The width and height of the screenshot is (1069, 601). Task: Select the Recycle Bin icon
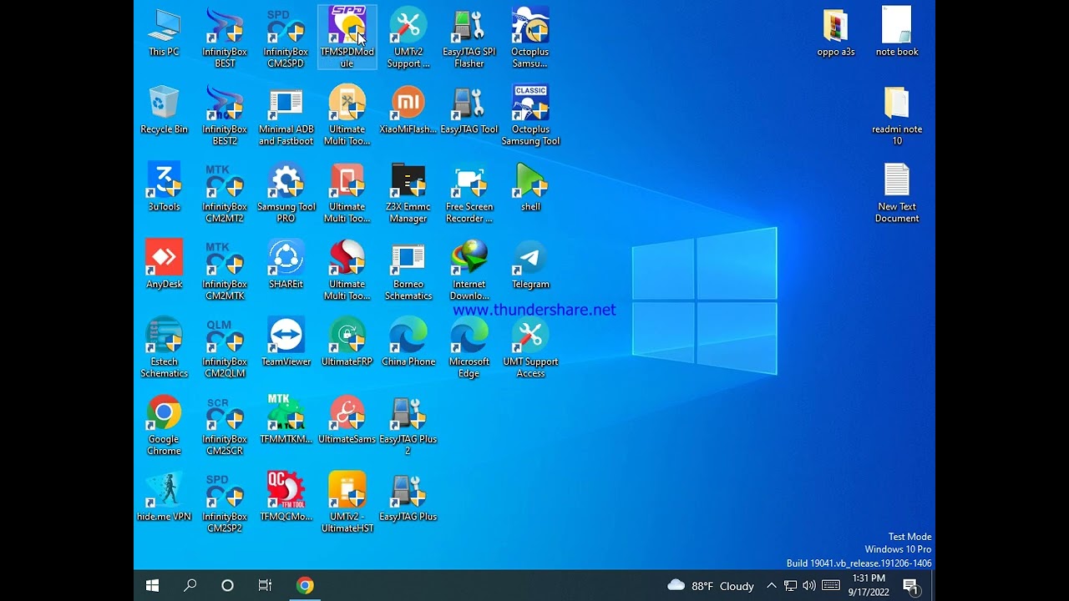(164, 110)
